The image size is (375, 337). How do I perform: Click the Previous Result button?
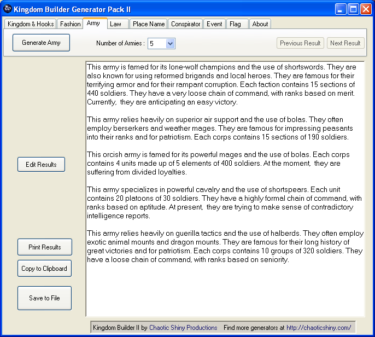pyautogui.click(x=300, y=43)
